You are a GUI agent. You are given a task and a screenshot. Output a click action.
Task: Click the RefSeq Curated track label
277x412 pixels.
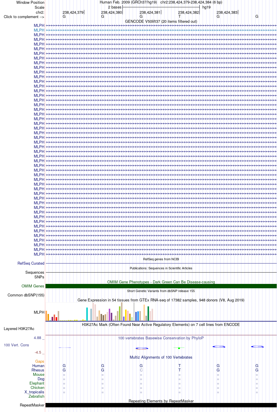point(31,263)
